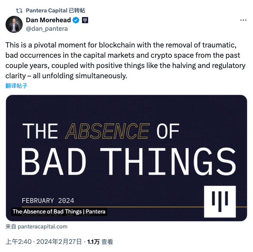This screenshot has height=252, width=253.
Task: Click the Pantera affiliate badge beside name
Action: (x=85, y=20)
